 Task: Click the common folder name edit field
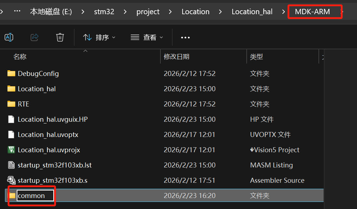35,196
